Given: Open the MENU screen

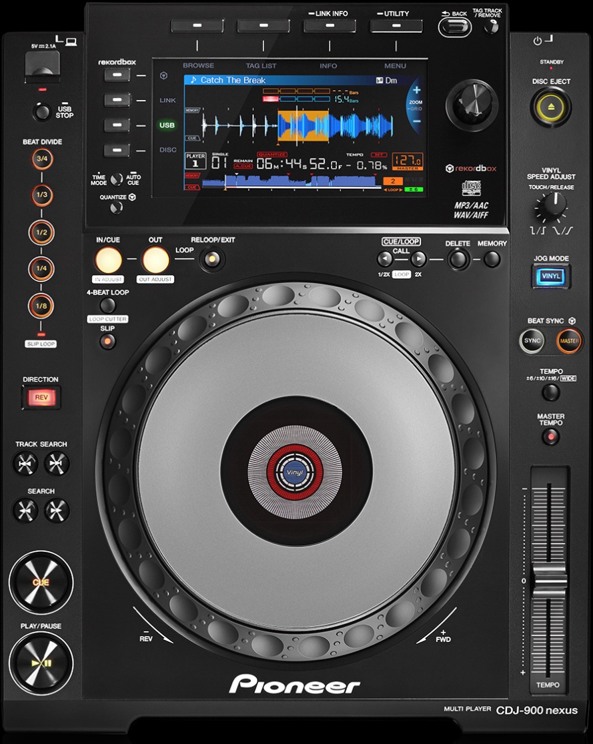Looking at the screenshot, I should 396,25.
